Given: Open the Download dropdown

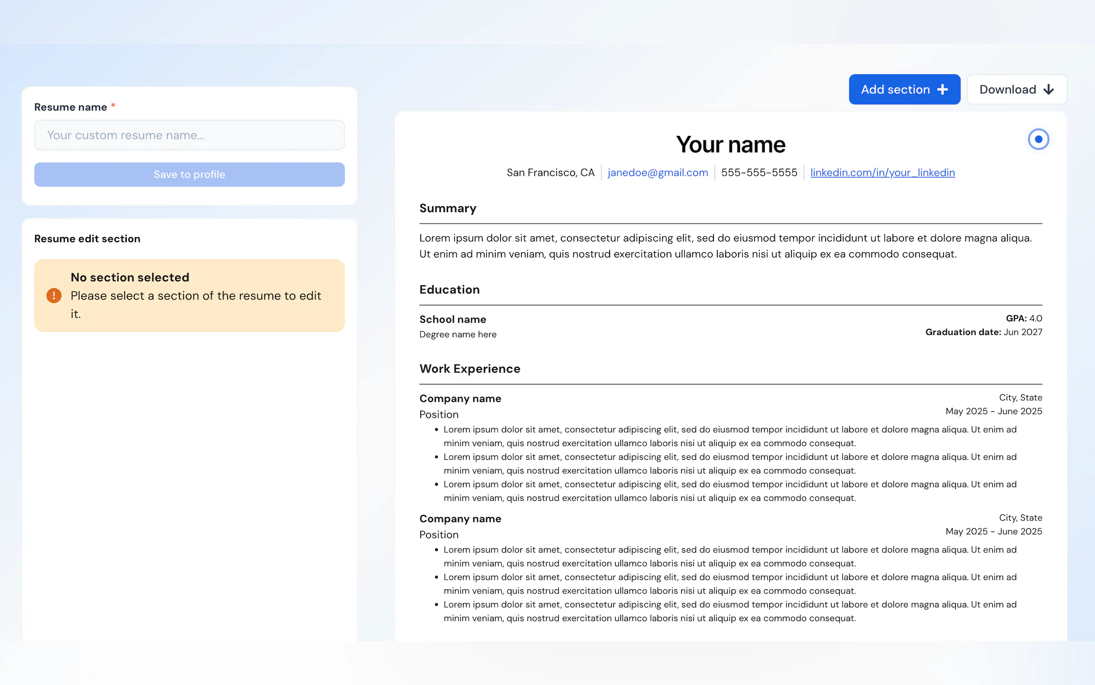Looking at the screenshot, I should coord(1016,89).
